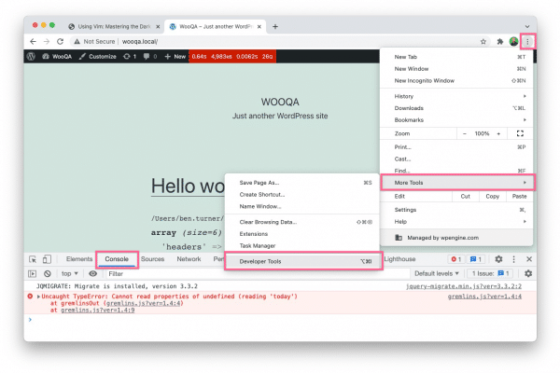Screen dimensions: 560x373
Task: Click the Chrome three-dot menu icon
Action: point(527,41)
